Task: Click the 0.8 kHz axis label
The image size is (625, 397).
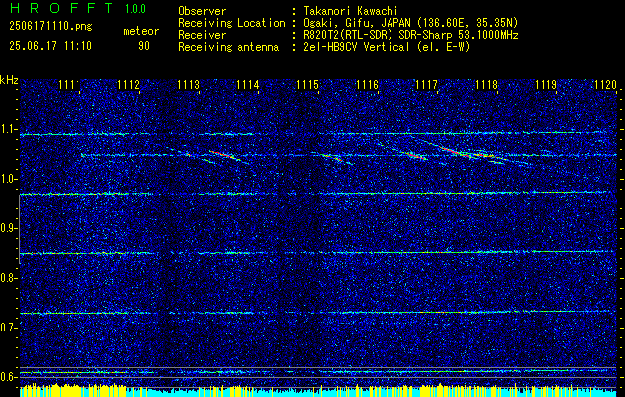Action: (x=8, y=278)
